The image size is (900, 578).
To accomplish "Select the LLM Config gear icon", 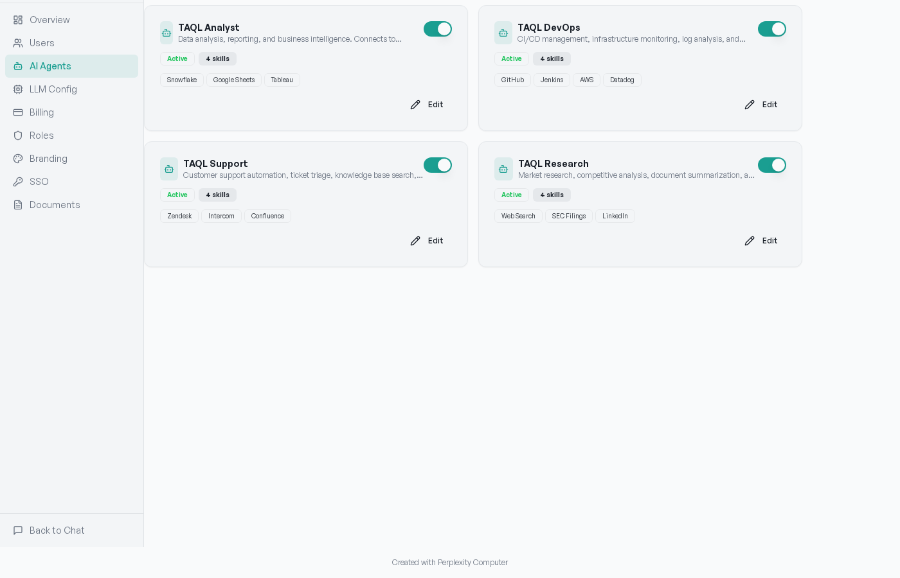I will [x=18, y=89].
